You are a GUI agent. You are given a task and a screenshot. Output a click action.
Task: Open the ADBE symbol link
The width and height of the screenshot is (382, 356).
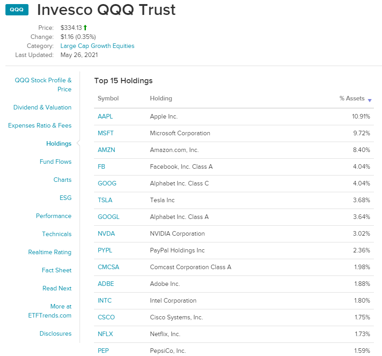click(x=106, y=284)
